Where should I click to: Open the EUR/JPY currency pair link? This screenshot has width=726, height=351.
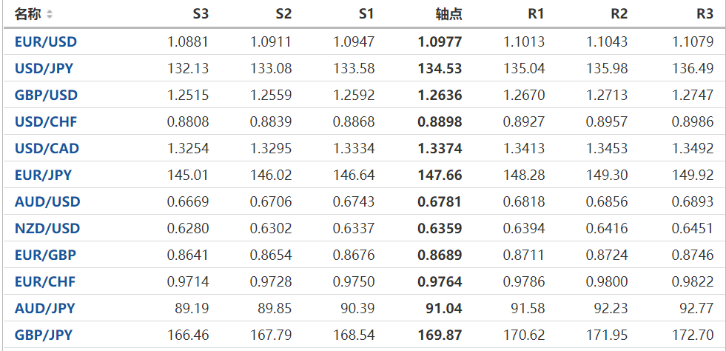click(x=43, y=175)
